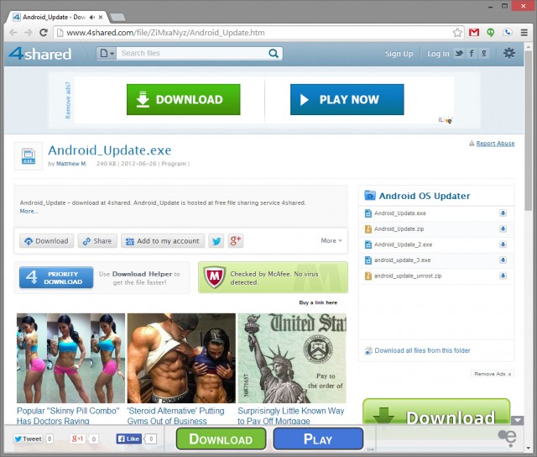Click Add to my account button
Screen dimensions: 537x457
point(163,241)
